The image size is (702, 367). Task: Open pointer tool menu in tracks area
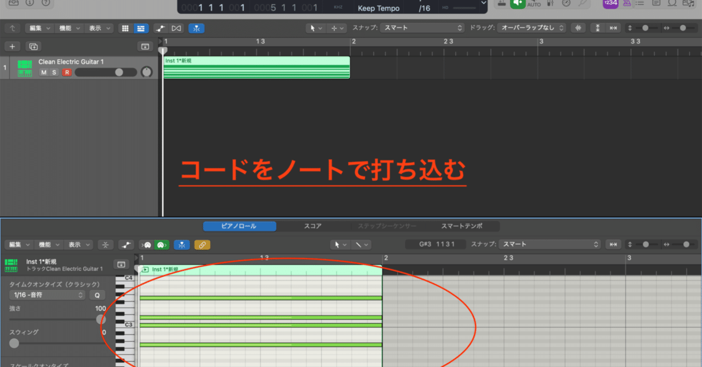click(316, 28)
